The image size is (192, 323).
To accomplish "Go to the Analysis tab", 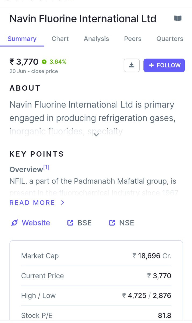I will 96,39.
